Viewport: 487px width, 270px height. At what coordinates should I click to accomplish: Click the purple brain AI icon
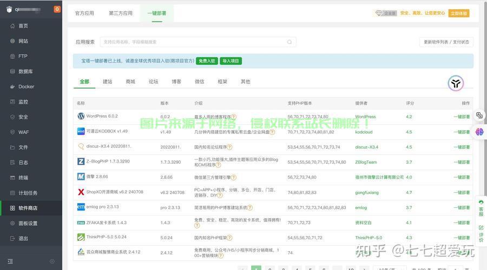[479, 132]
